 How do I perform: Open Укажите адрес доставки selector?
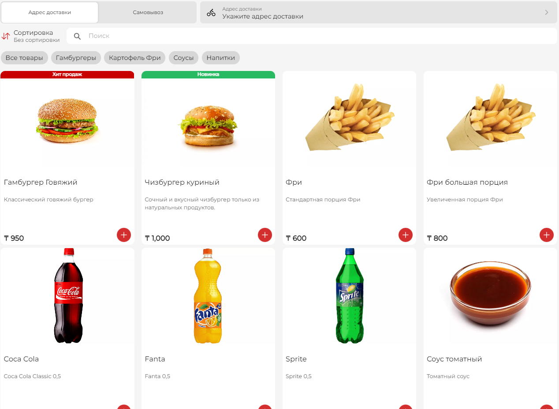[379, 12]
